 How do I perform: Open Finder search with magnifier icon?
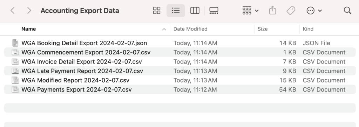(x=347, y=11)
